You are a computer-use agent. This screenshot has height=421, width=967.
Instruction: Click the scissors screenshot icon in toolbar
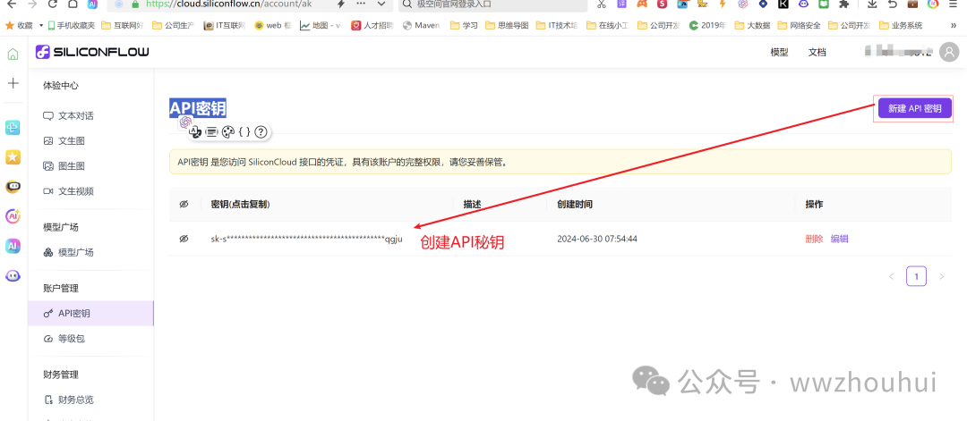[x=602, y=4]
